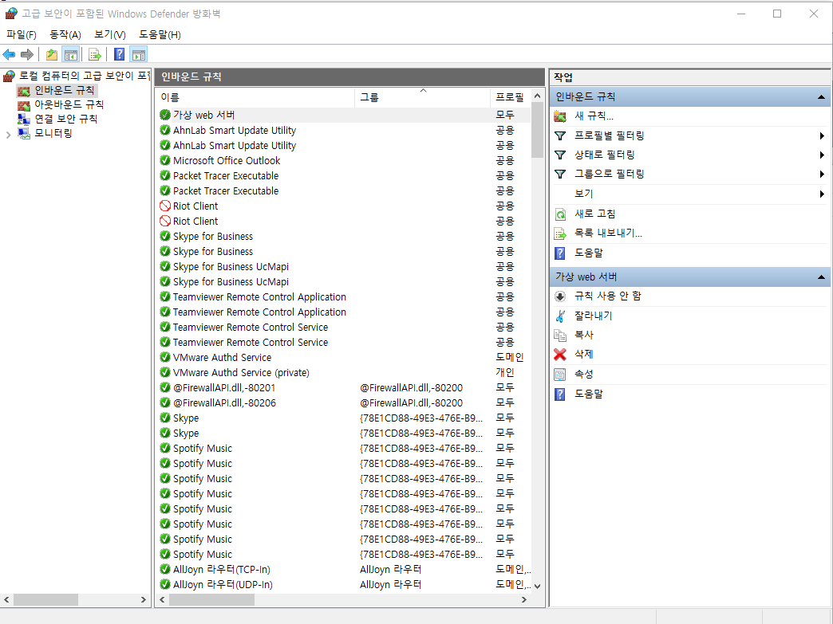Click the 새로 고침 refresh icon
The image size is (833, 624).
coord(560,214)
